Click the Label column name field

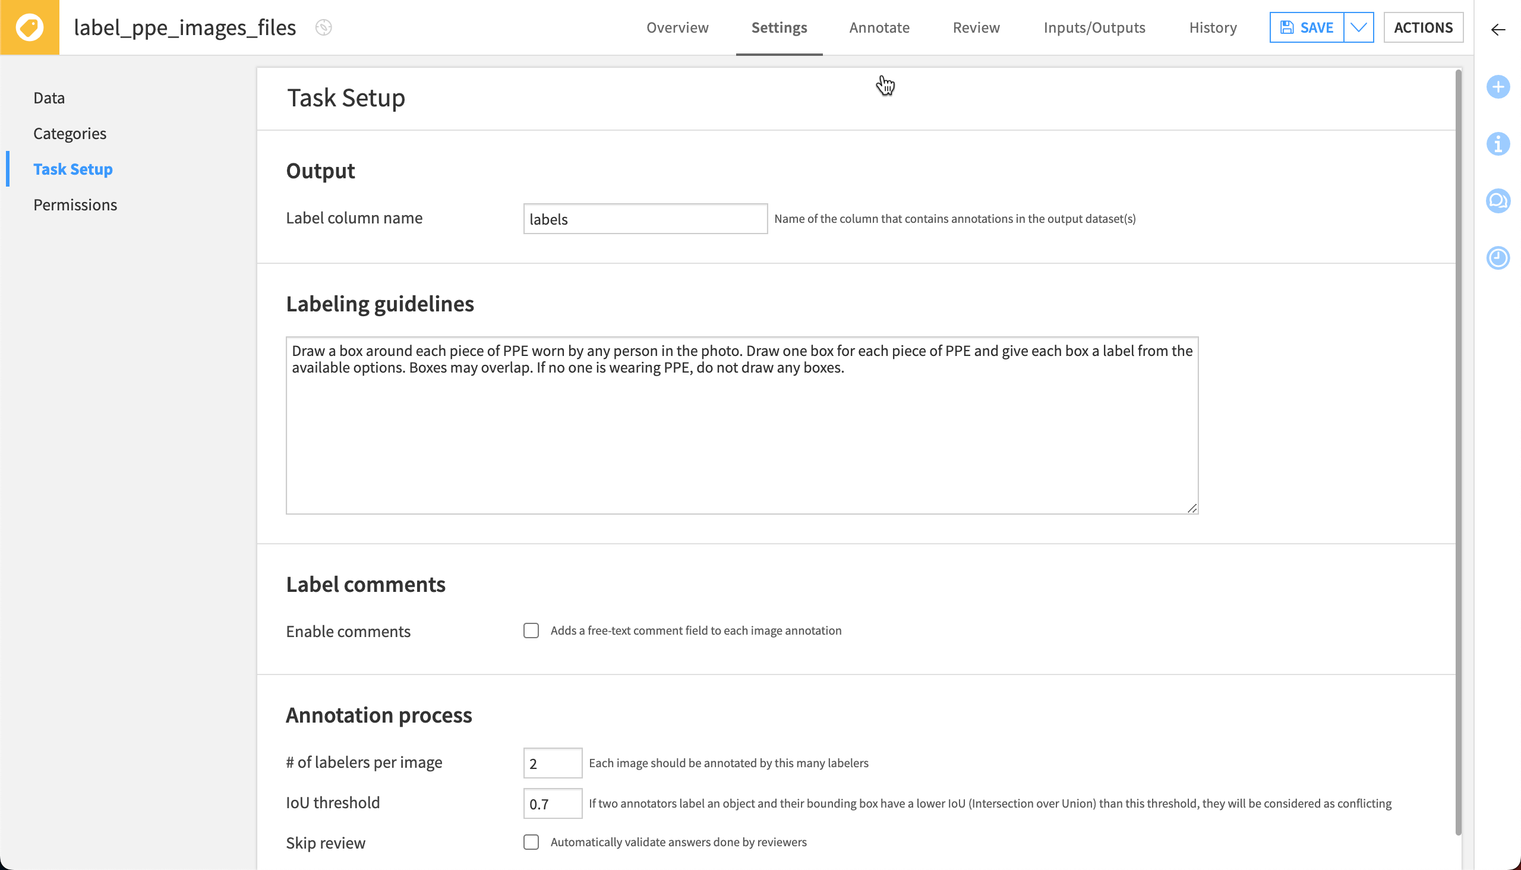tap(645, 219)
